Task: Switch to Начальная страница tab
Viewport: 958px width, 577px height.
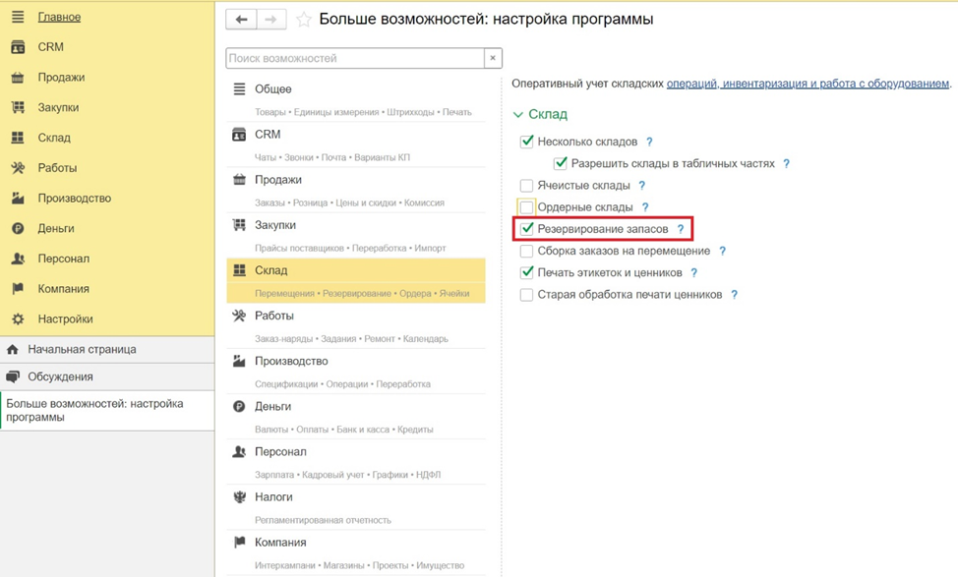Action: point(82,349)
